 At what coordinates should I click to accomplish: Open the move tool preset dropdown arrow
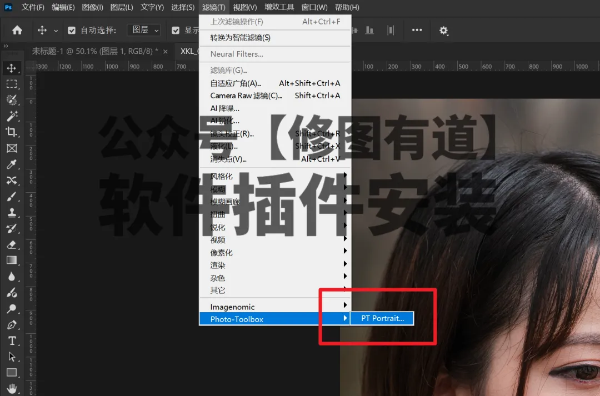(x=56, y=31)
